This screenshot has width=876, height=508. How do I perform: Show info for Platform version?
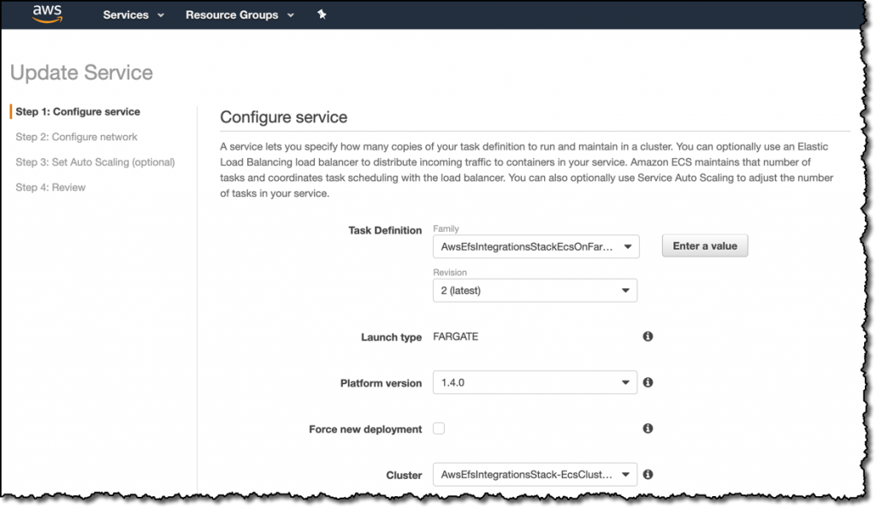(x=648, y=382)
